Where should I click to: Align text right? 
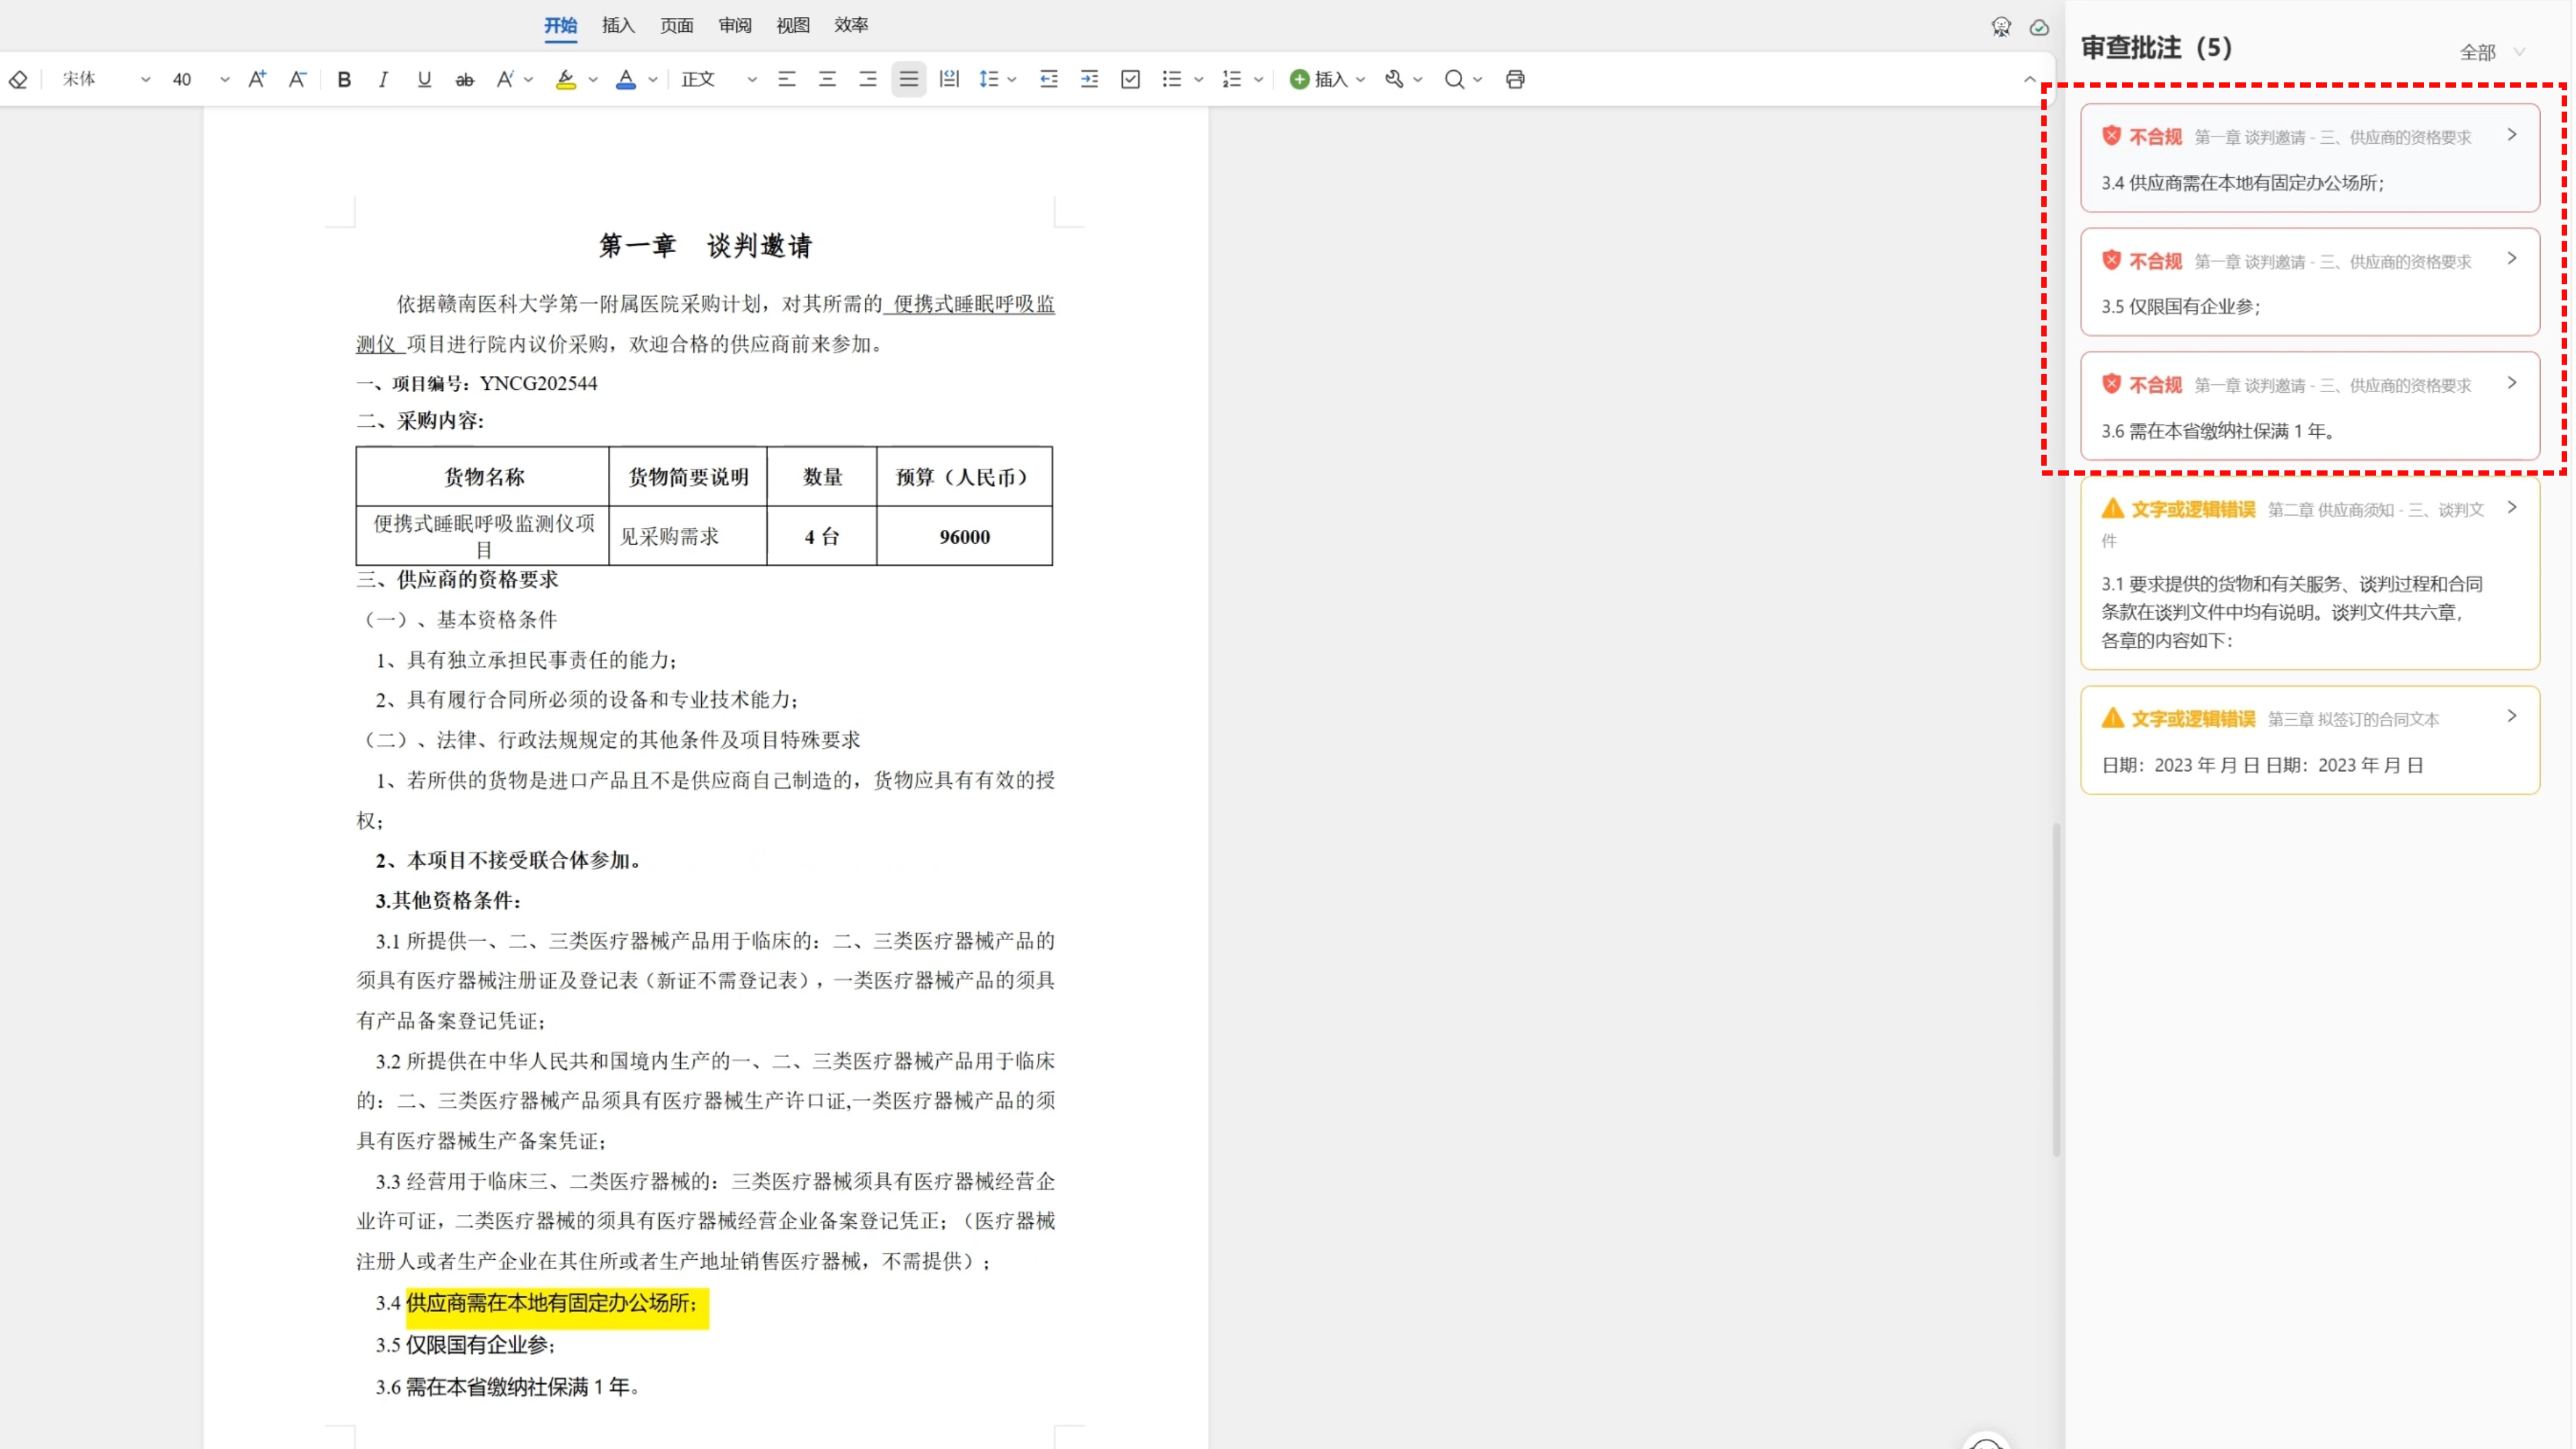coord(867,79)
